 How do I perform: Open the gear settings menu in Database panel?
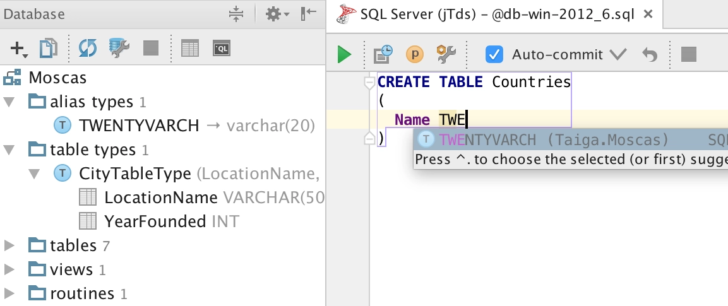[277, 14]
